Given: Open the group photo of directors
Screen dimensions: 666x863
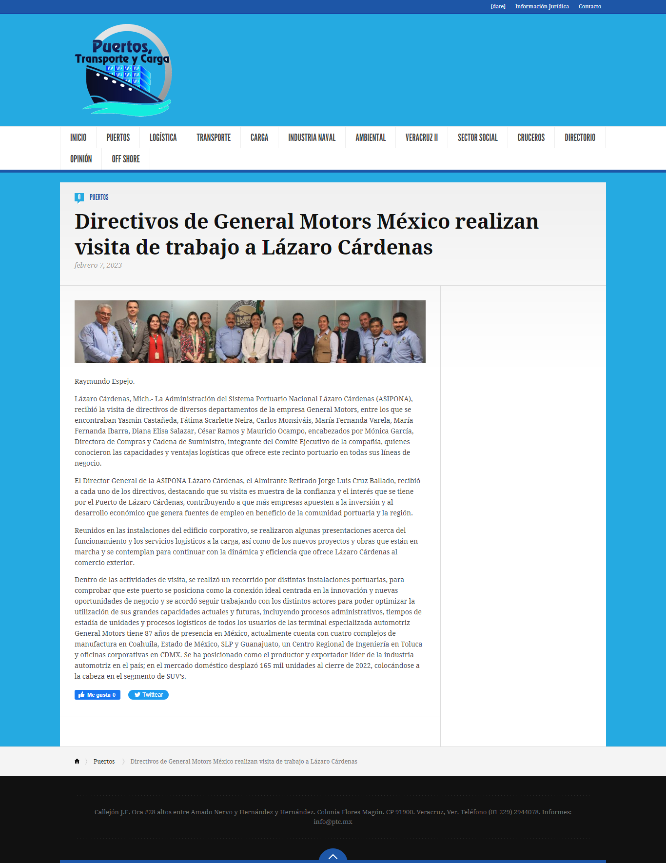Looking at the screenshot, I should (250, 332).
